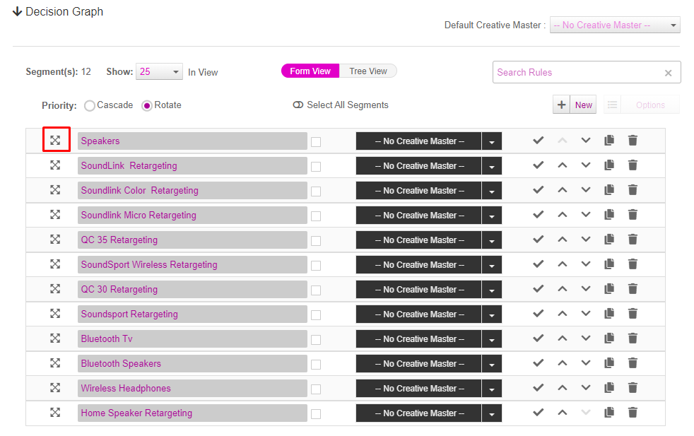The image size is (694, 436).
Task: Expand the Home Speaker Retargeting segment icon
Action: click(55, 413)
